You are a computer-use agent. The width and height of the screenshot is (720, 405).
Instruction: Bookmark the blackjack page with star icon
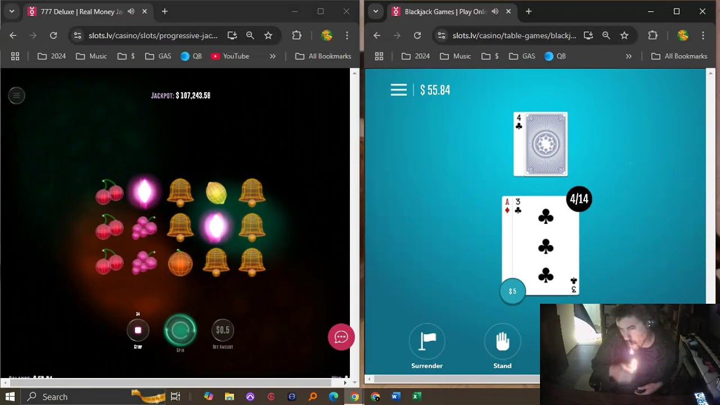coord(624,35)
